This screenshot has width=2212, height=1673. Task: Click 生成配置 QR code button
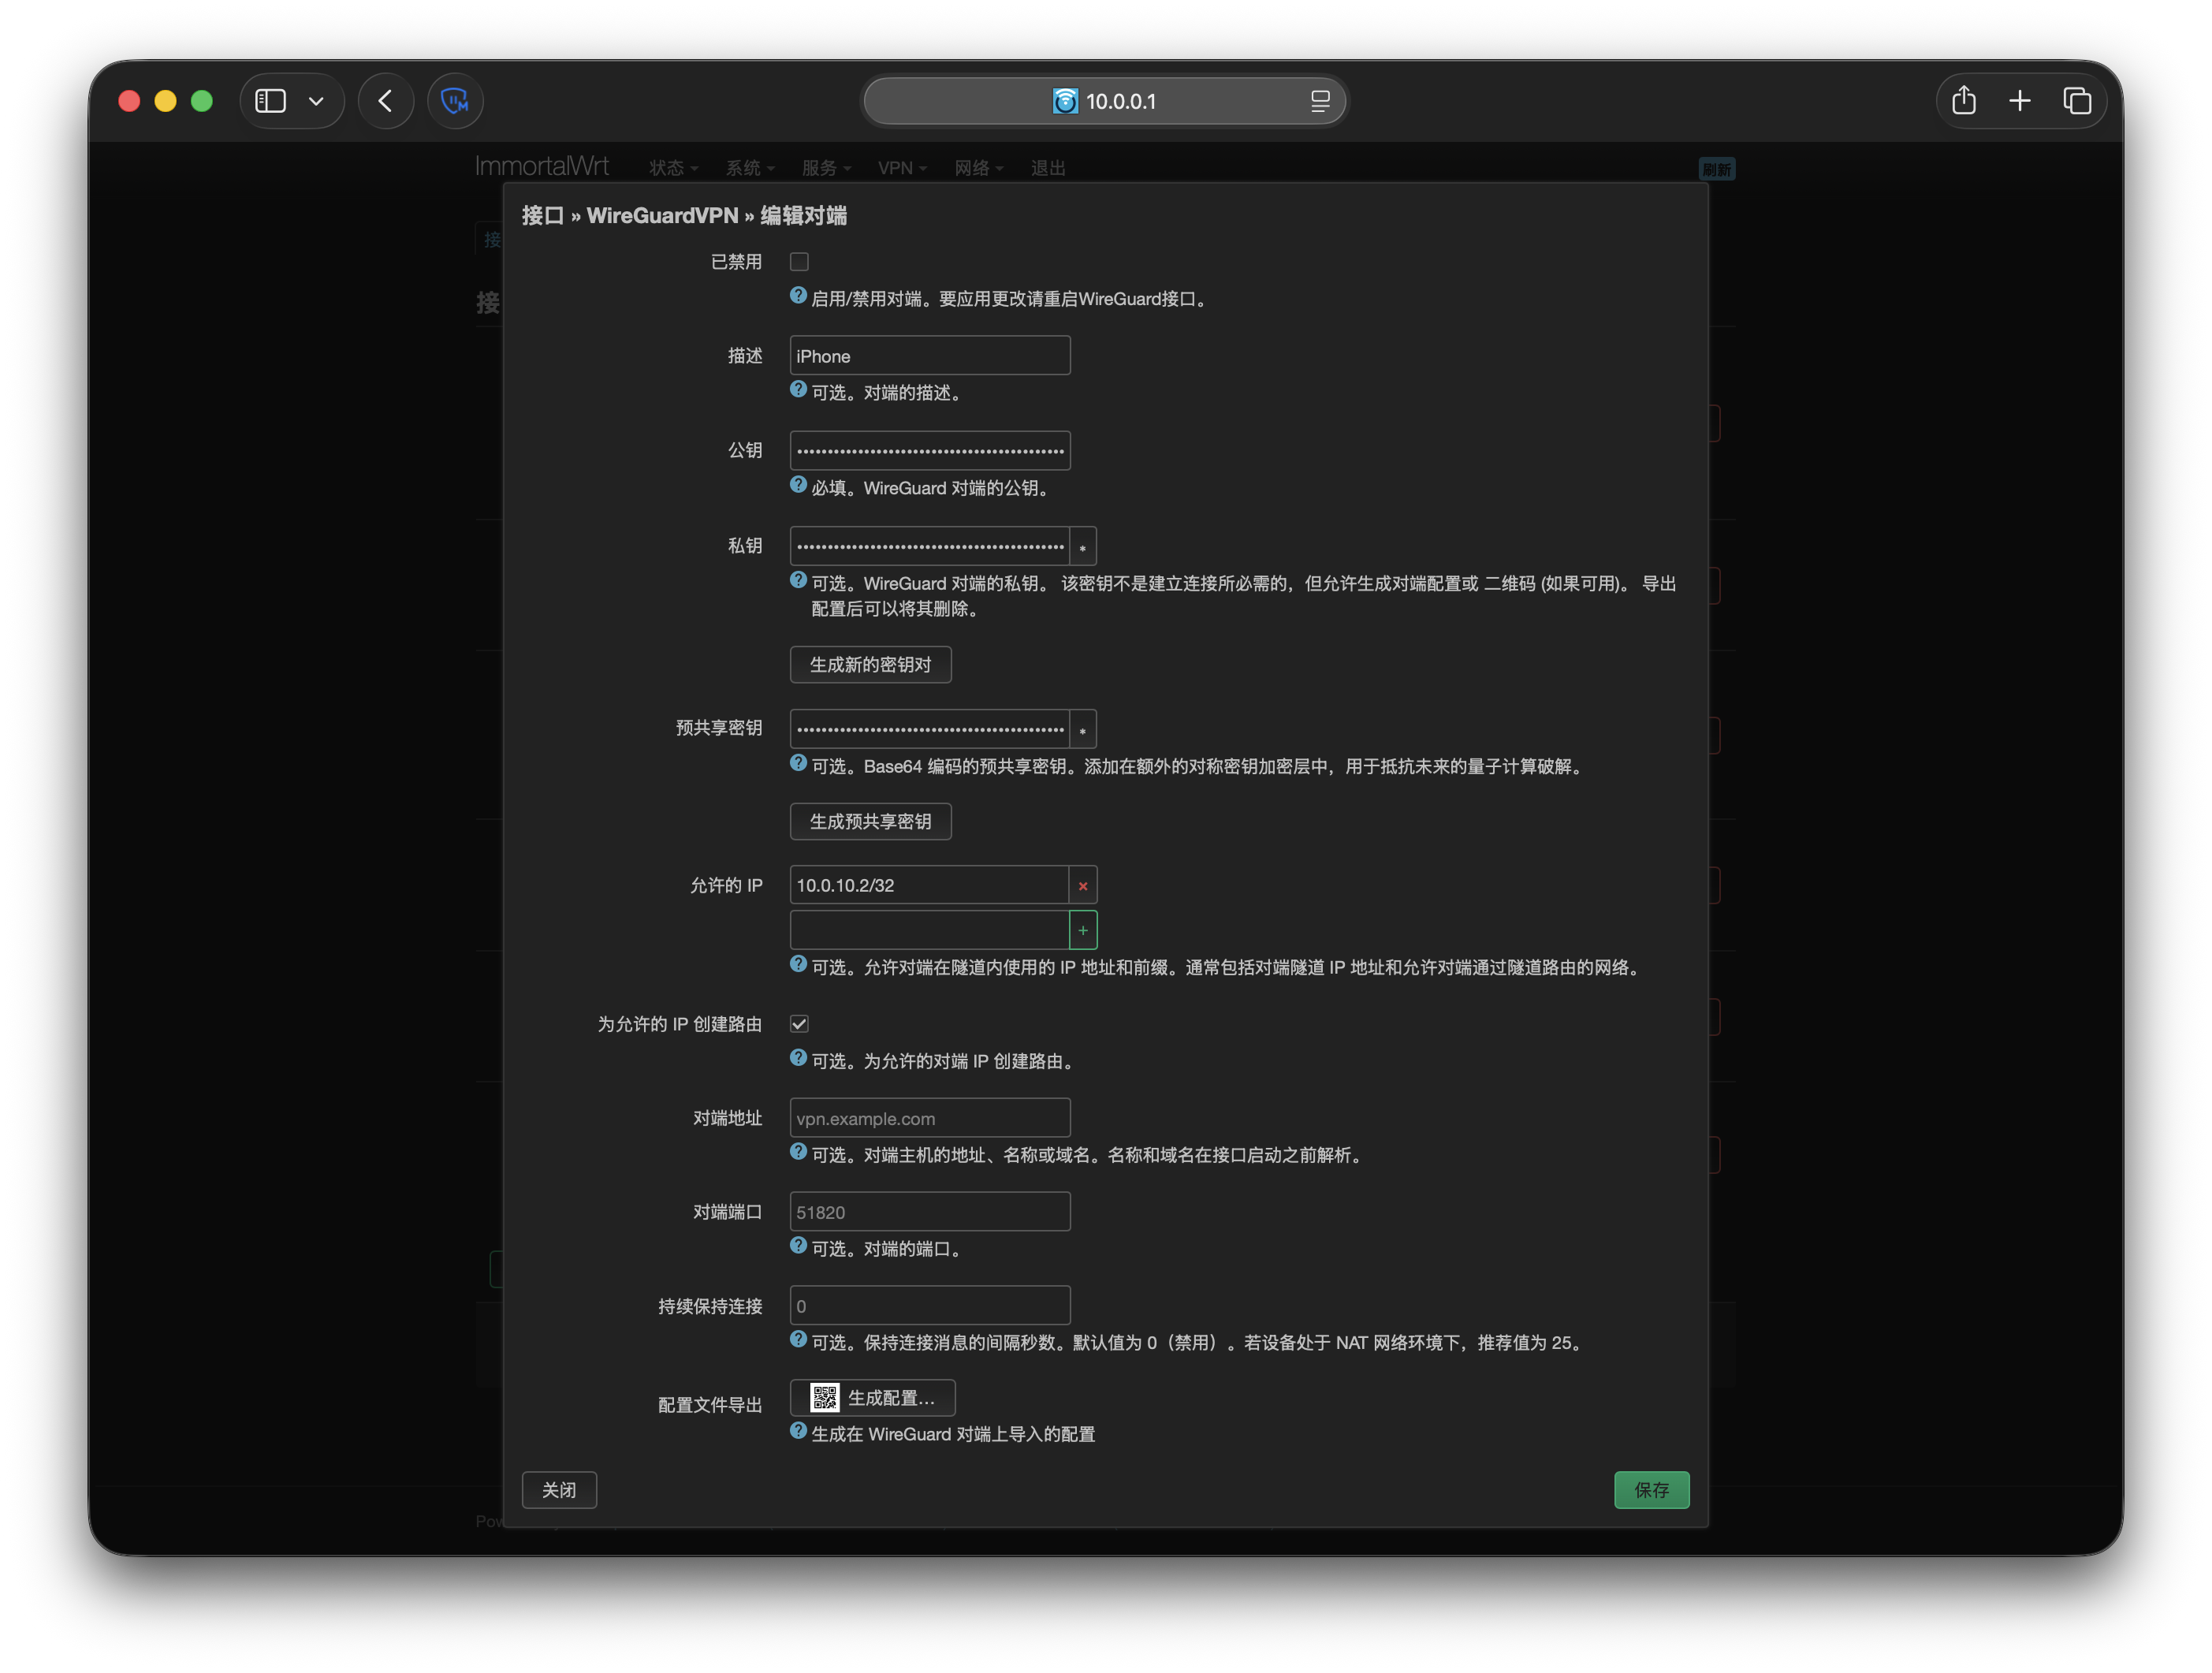click(x=872, y=1398)
